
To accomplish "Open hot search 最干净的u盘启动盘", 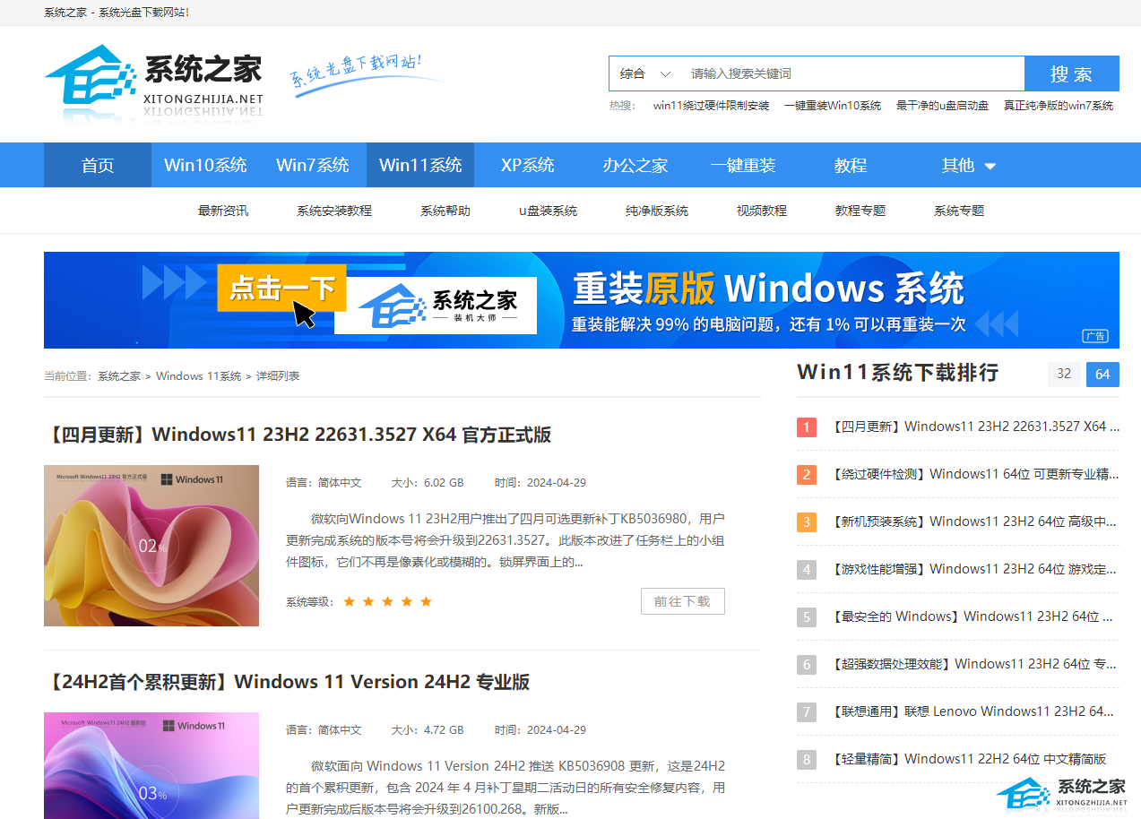I will [x=942, y=106].
